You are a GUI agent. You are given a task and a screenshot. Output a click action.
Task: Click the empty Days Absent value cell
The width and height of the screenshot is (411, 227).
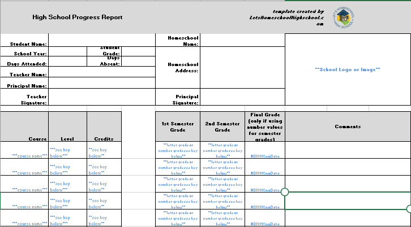pos(138,62)
